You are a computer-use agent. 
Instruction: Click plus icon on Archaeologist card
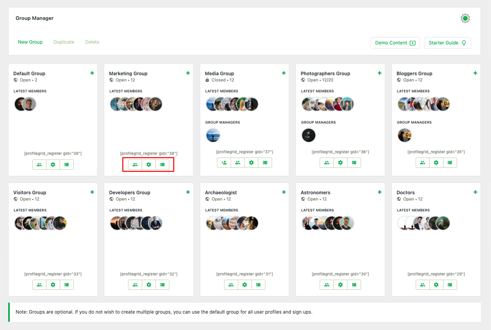284,192
